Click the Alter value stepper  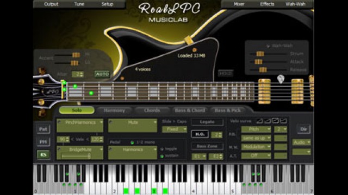tap(77, 74)
